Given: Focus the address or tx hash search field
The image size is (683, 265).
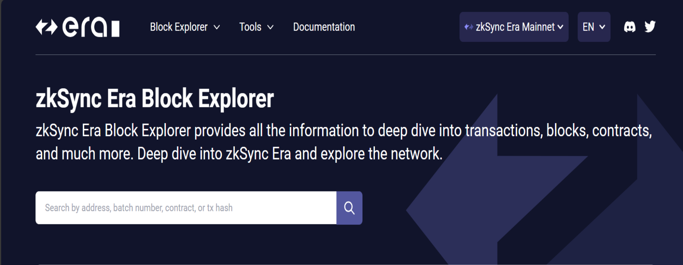Looking at the screenshot, I should click(186, 208).
